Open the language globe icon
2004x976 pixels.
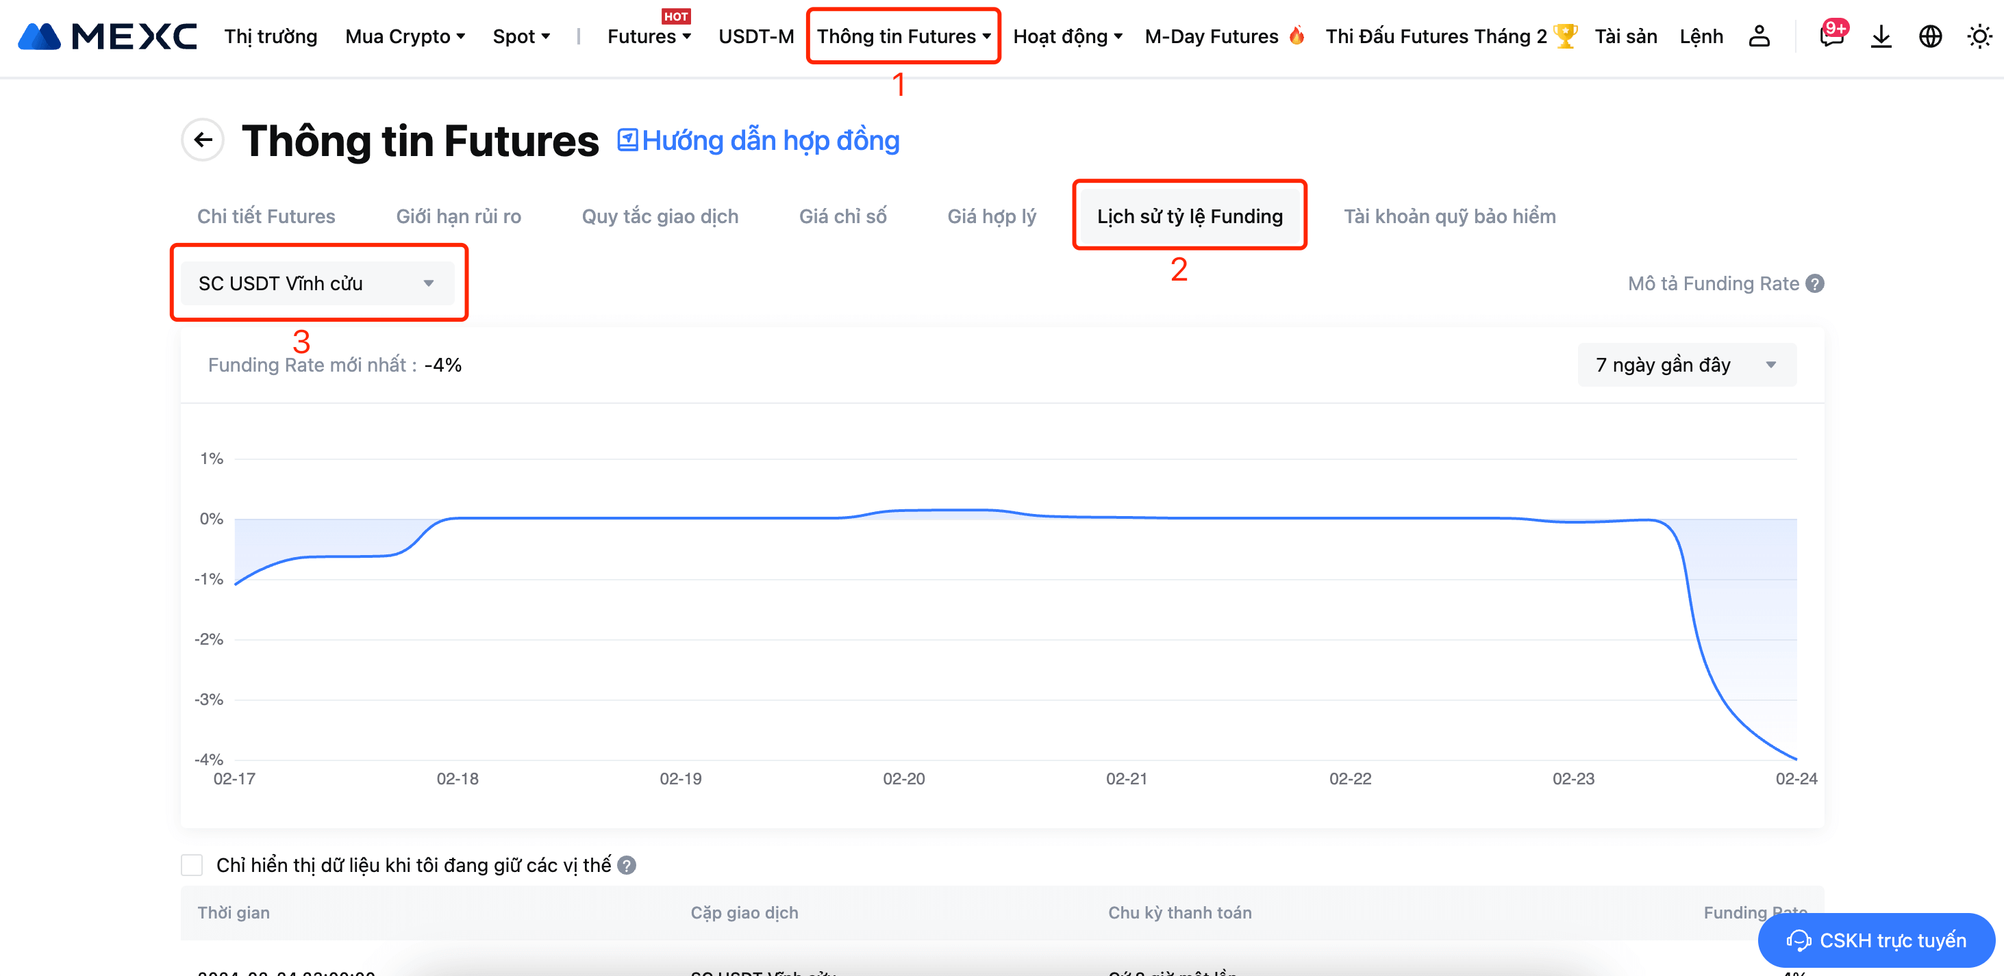point(1929,36)
